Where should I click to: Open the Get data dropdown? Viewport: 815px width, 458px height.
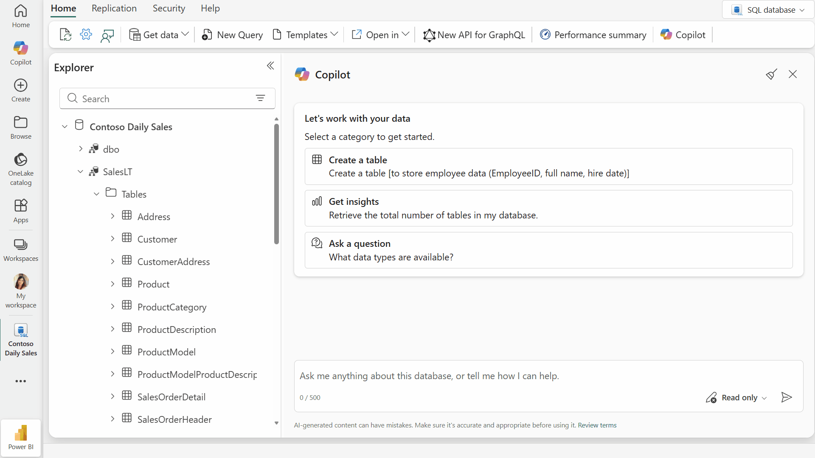[184, 34]
